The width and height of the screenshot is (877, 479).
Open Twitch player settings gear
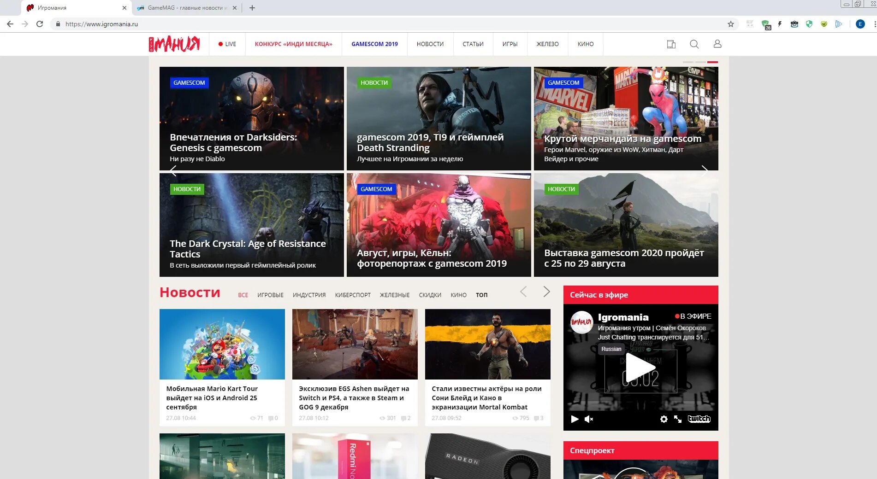664,419
